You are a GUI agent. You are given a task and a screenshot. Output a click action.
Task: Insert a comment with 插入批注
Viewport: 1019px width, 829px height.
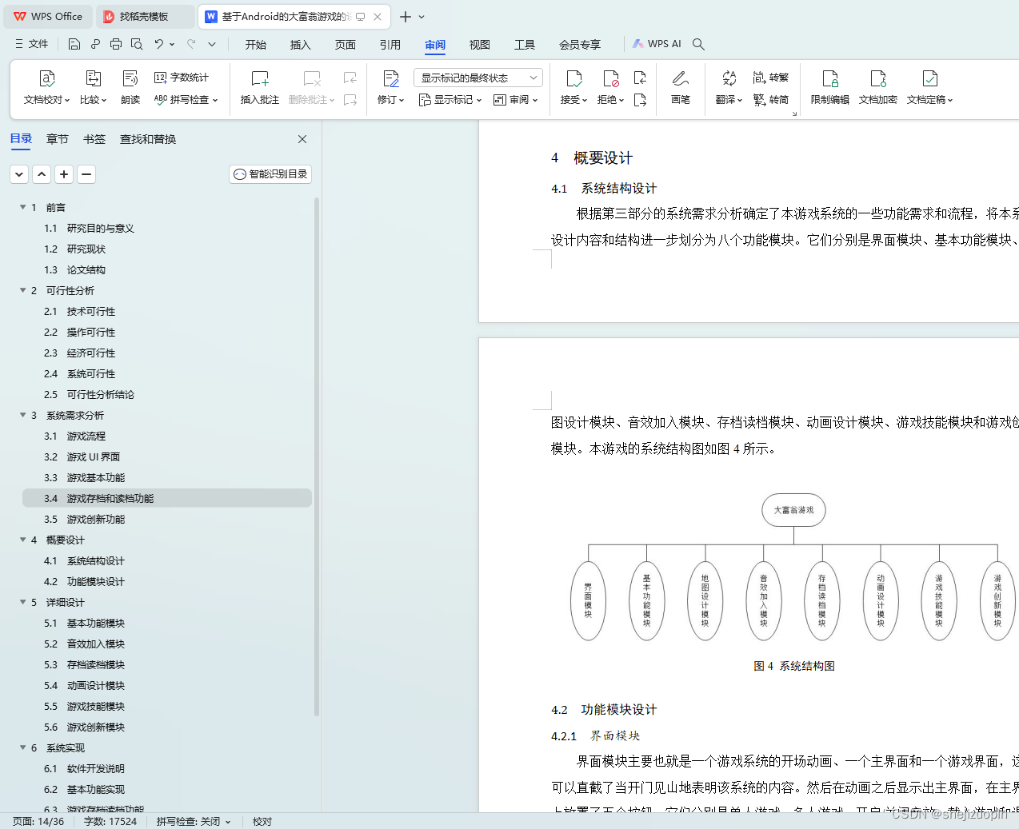(x=260, y=87)
